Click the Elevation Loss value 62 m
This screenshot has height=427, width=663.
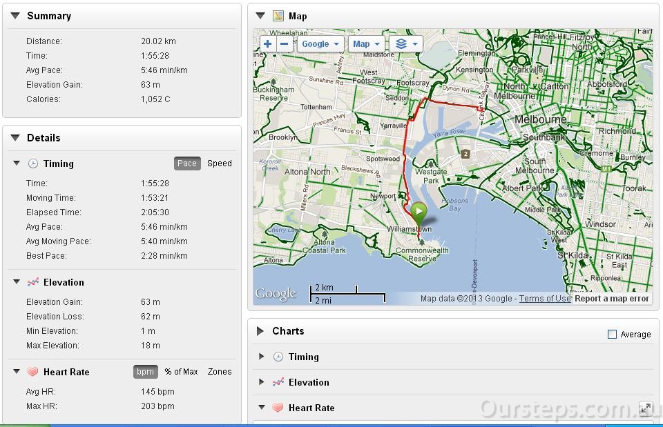click(150, 317)
